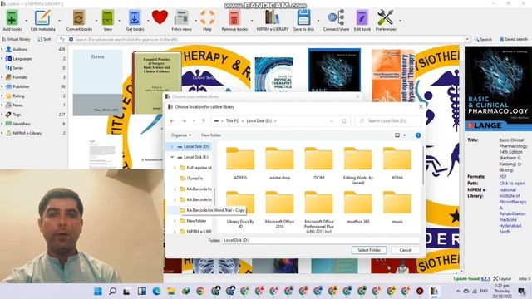The width and height of the screenshot is (532, 299).
Task: Open the view layout dropdown in the dialog
Action: pos(405,135)
